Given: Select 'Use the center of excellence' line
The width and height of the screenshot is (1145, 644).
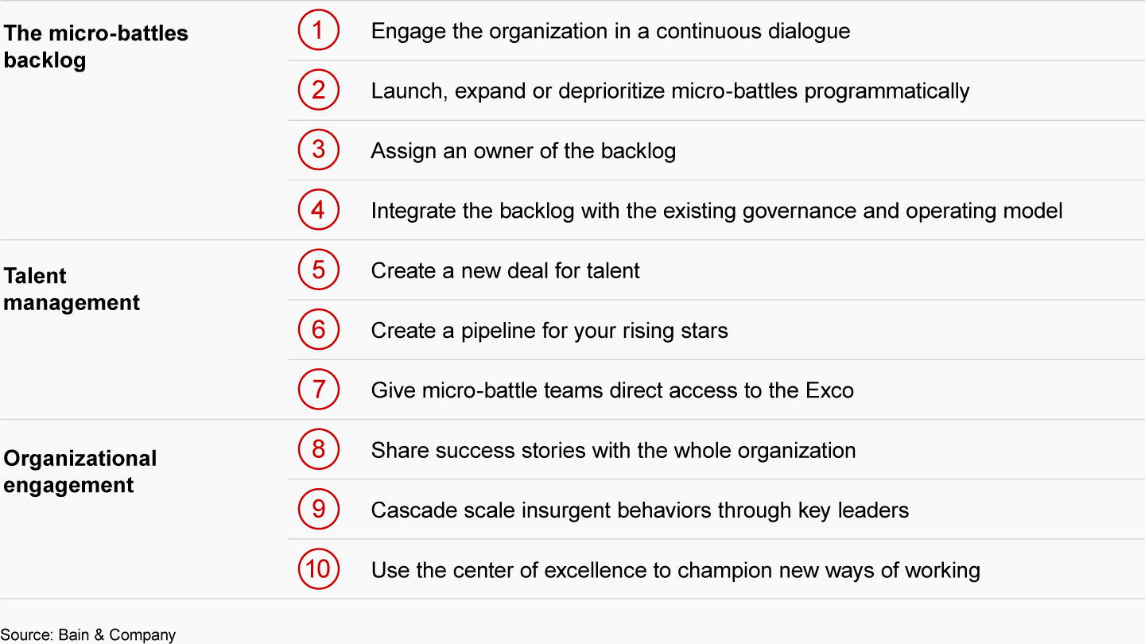Looking at the screenshot, I should coord(675,570).
